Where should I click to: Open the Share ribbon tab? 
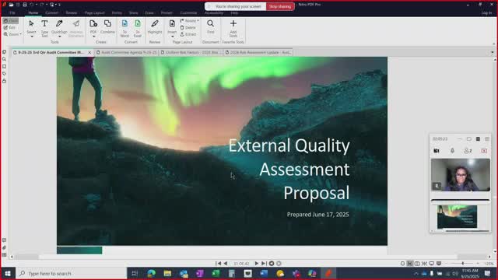point(133,13)
